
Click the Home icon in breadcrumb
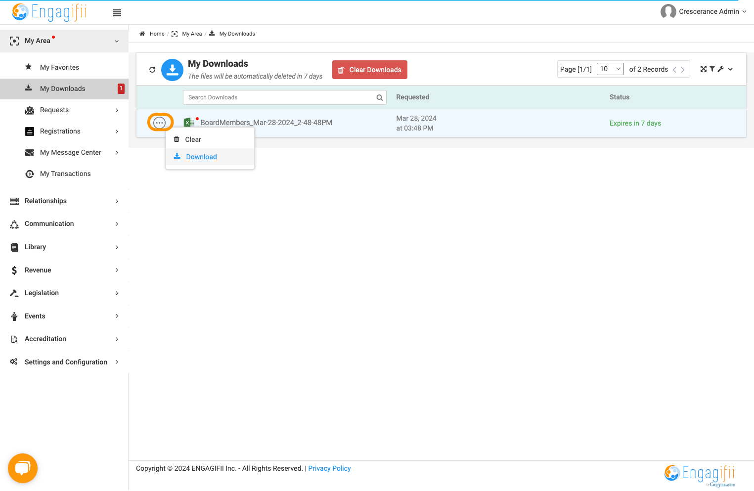[142, 34]
